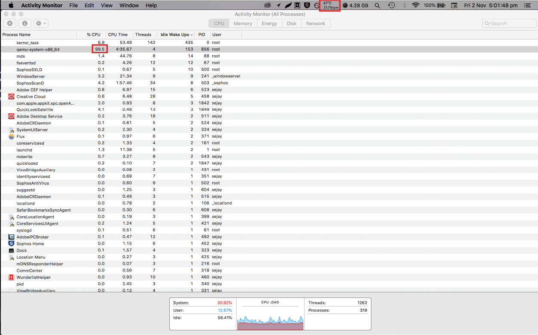Switch to the Disk tab
This screenshot has width=538, height=335.
coord(292,24)
